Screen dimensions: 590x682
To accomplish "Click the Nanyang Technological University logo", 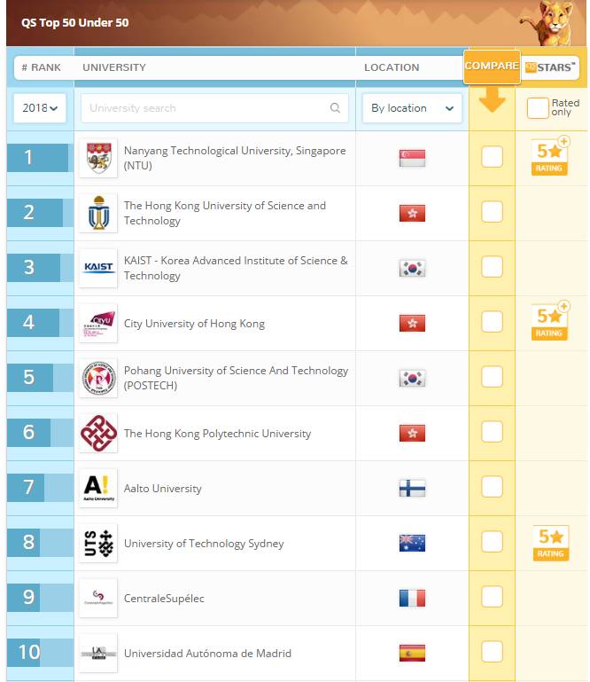I will pos(98,158).
